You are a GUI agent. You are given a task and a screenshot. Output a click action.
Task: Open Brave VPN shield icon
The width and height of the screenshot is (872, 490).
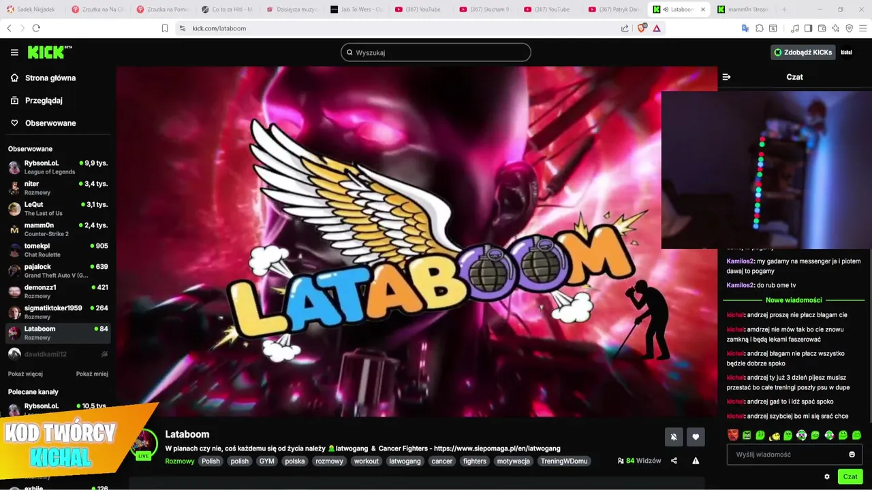(849, 28)
